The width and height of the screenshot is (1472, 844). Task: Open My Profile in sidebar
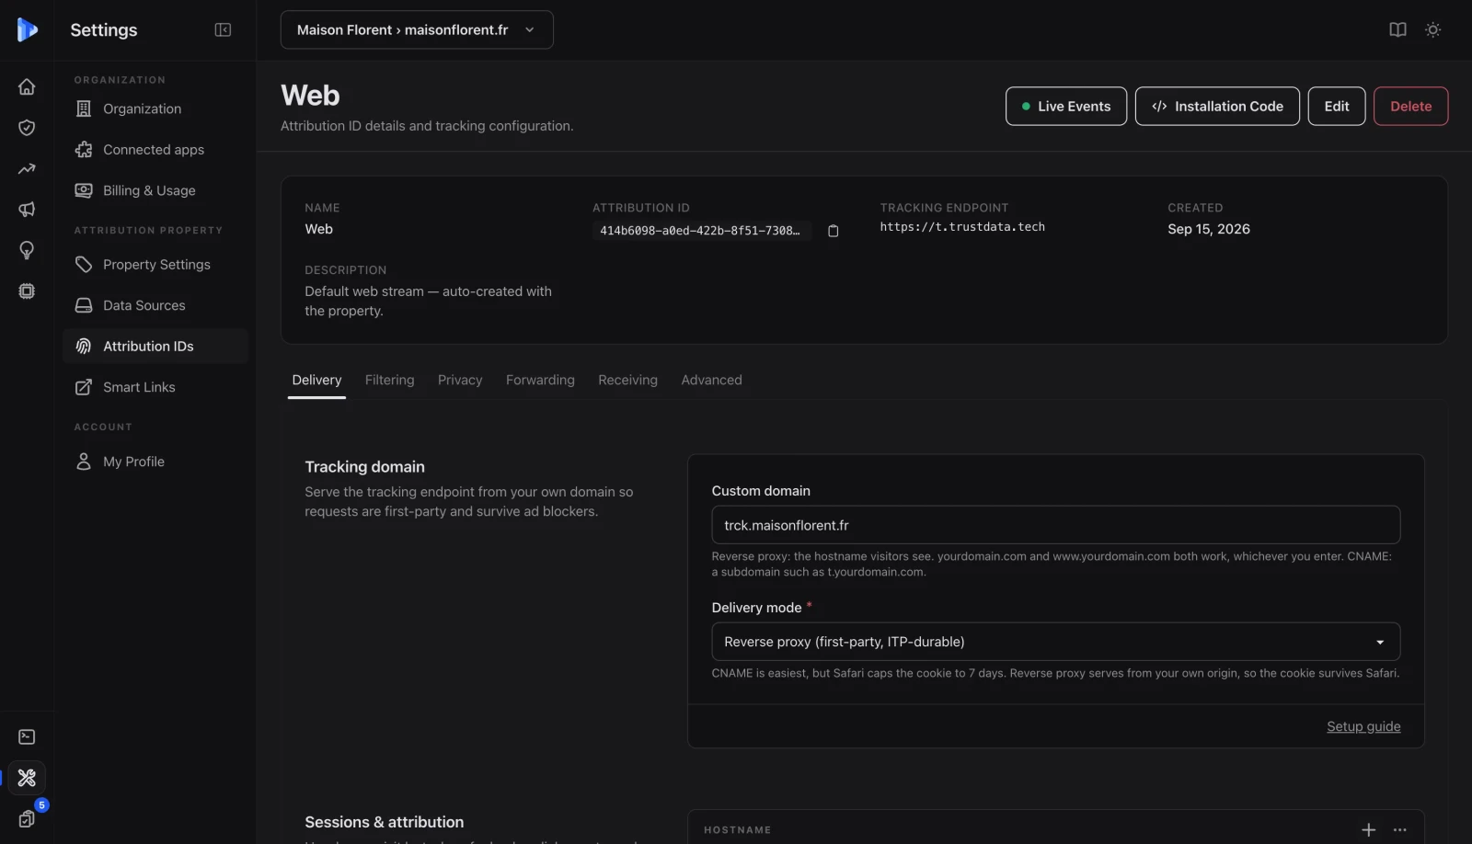(155, 462)
